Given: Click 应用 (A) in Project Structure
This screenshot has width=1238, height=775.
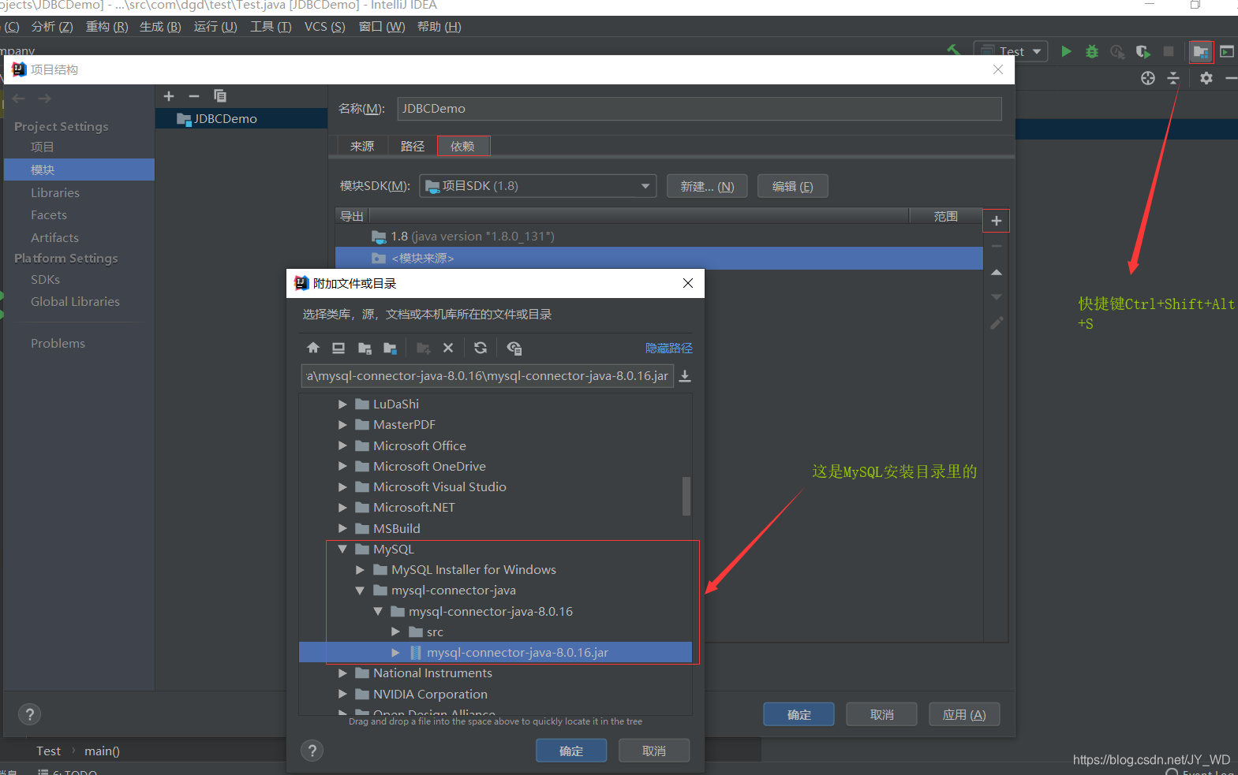Looking at the screenshot, I should pos(964,714).
